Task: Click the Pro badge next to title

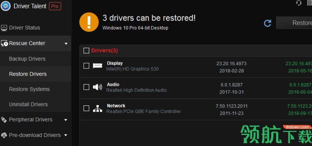Action: 55,6
